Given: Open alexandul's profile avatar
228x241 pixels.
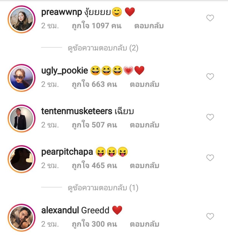Looking at the screenshot, I should click(x=21, y=218).
